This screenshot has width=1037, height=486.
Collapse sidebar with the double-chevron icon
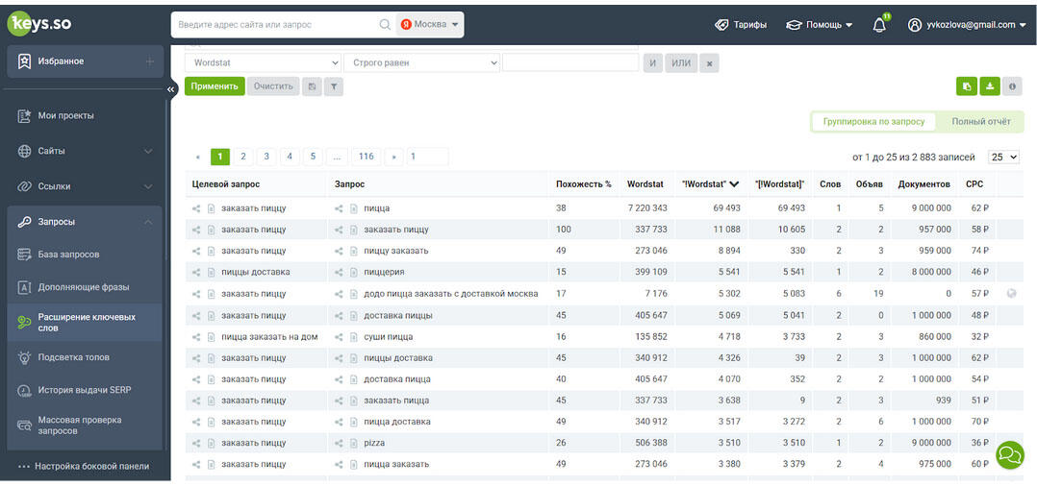171,89
